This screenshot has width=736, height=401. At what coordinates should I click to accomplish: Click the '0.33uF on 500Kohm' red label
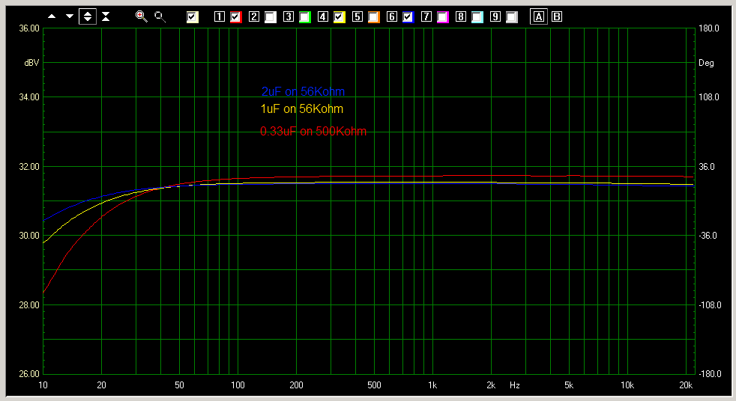[x=313, y=132]
